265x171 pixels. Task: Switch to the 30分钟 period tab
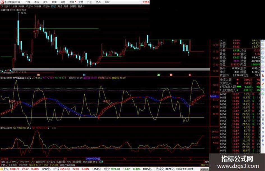(38, 6)
